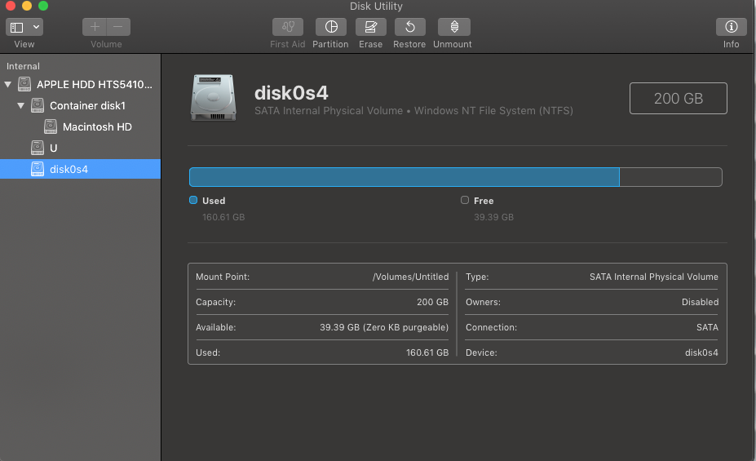Click the Available 39.39 GB value

click(x=384, y=327)
